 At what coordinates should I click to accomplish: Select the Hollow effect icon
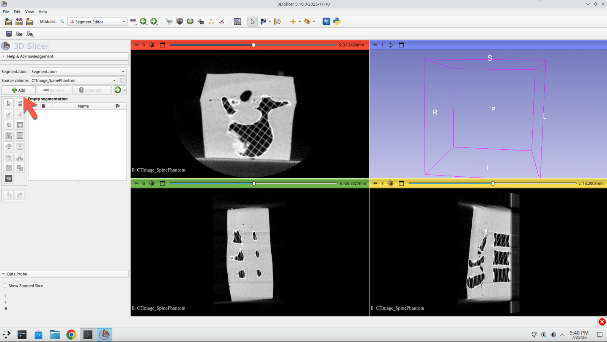pyautogui.click(x=20, y=146)
